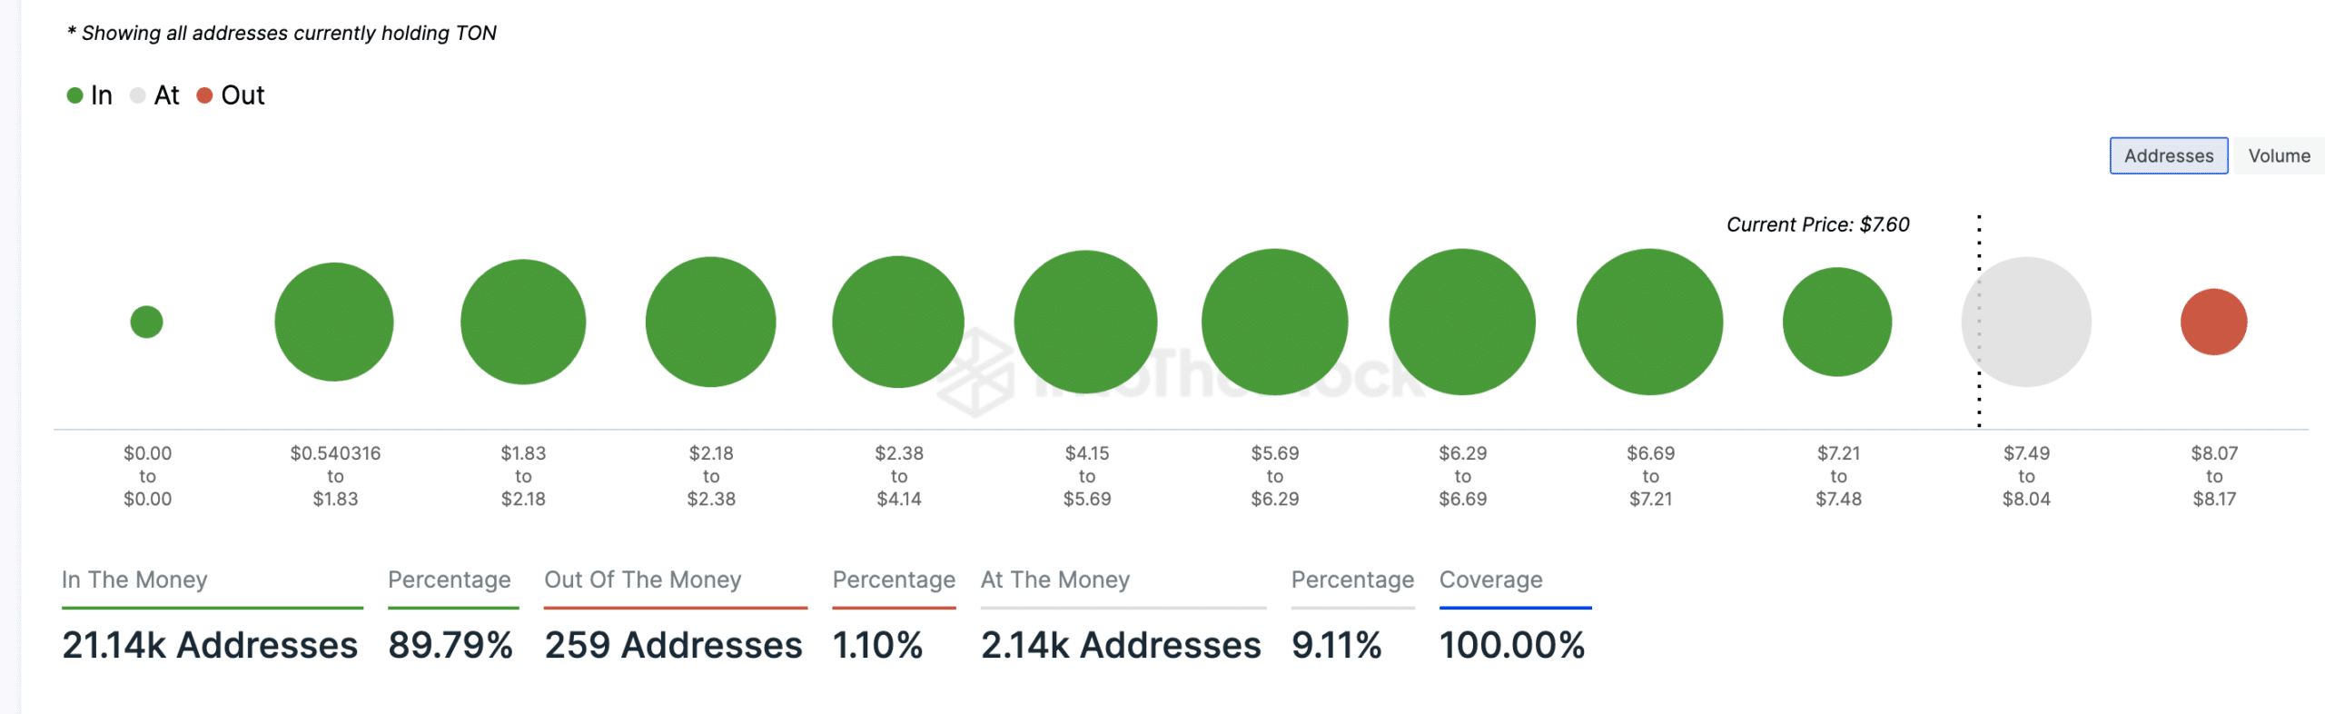Click the '1.10%' percentage value
The image size is (2325, 714).
(x=877, y=645)
